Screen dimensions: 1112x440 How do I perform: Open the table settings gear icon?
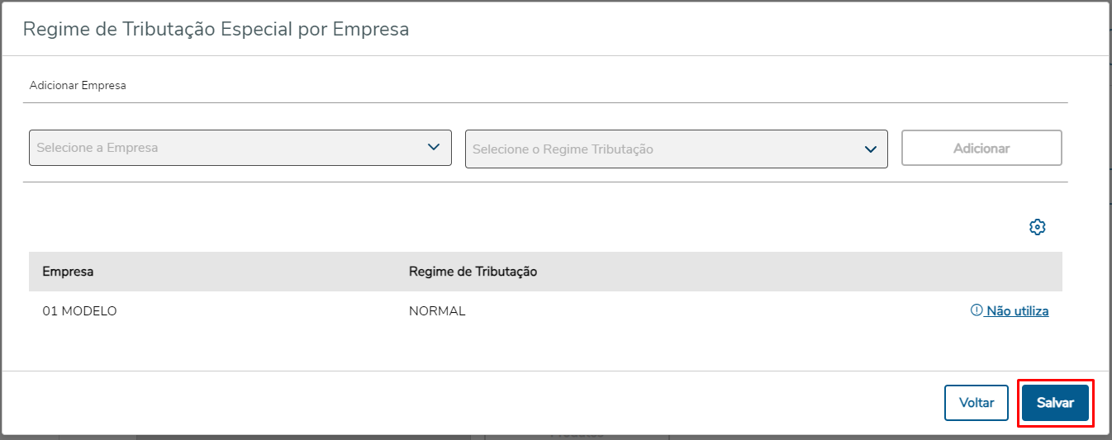[1038, 227]
